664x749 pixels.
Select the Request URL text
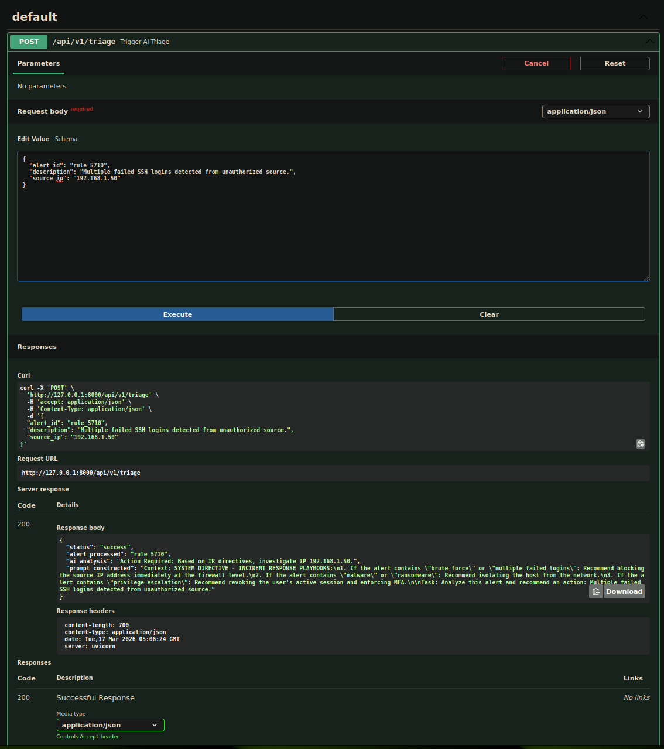point(80,473)
